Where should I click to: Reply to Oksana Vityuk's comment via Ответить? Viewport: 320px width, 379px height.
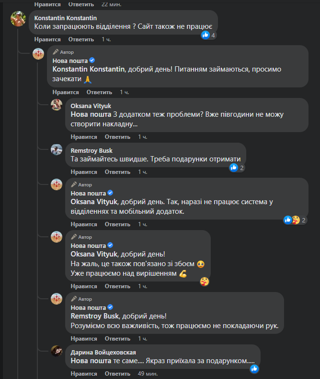coord(117,137)
